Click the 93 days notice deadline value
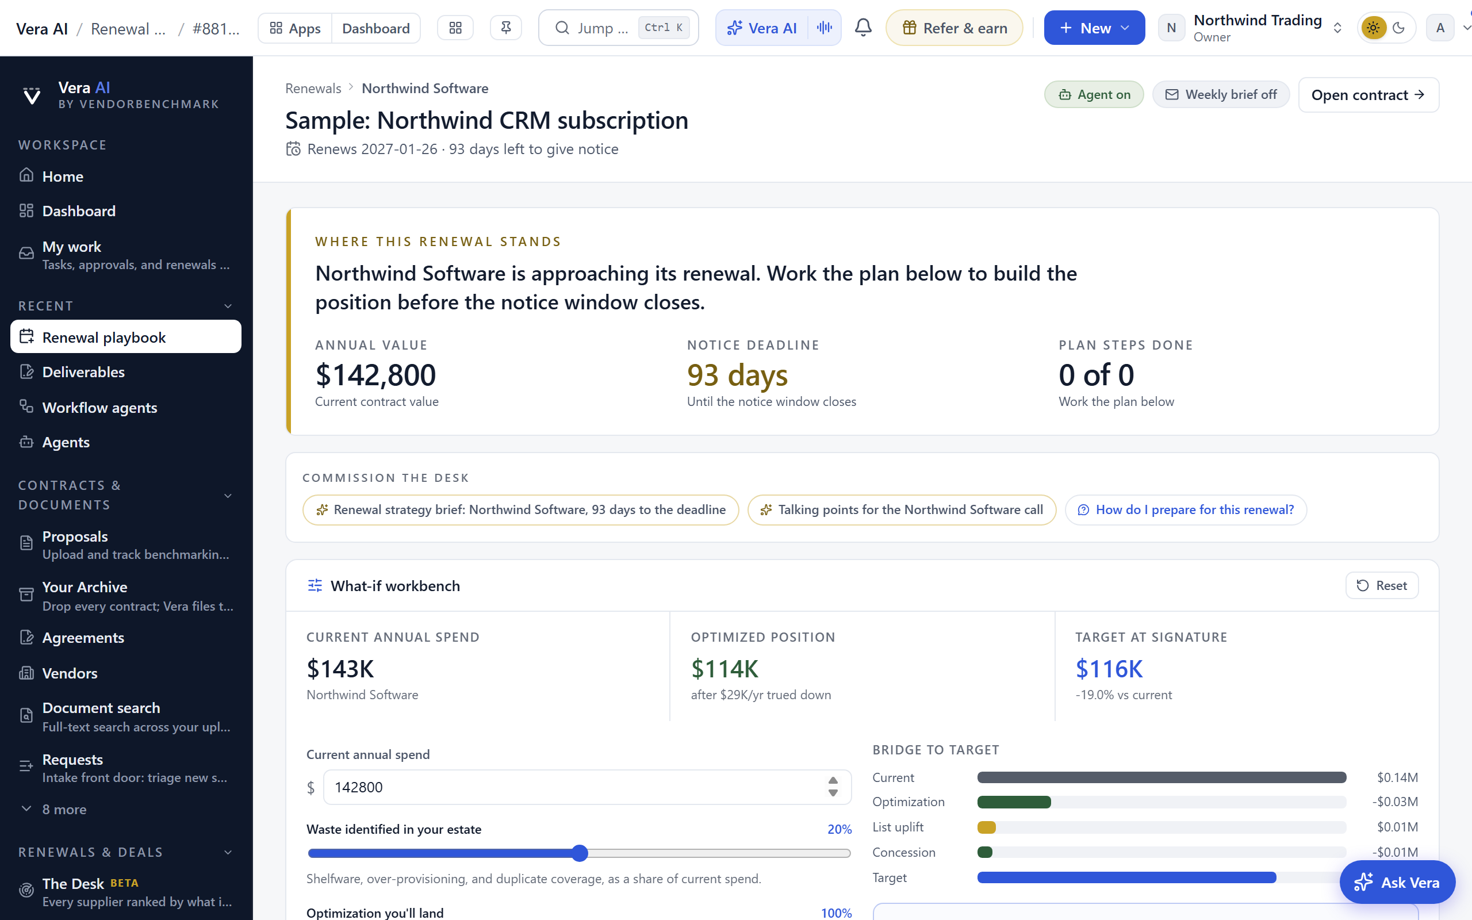Screen dimensions: 1472x920 coord(737,375)
